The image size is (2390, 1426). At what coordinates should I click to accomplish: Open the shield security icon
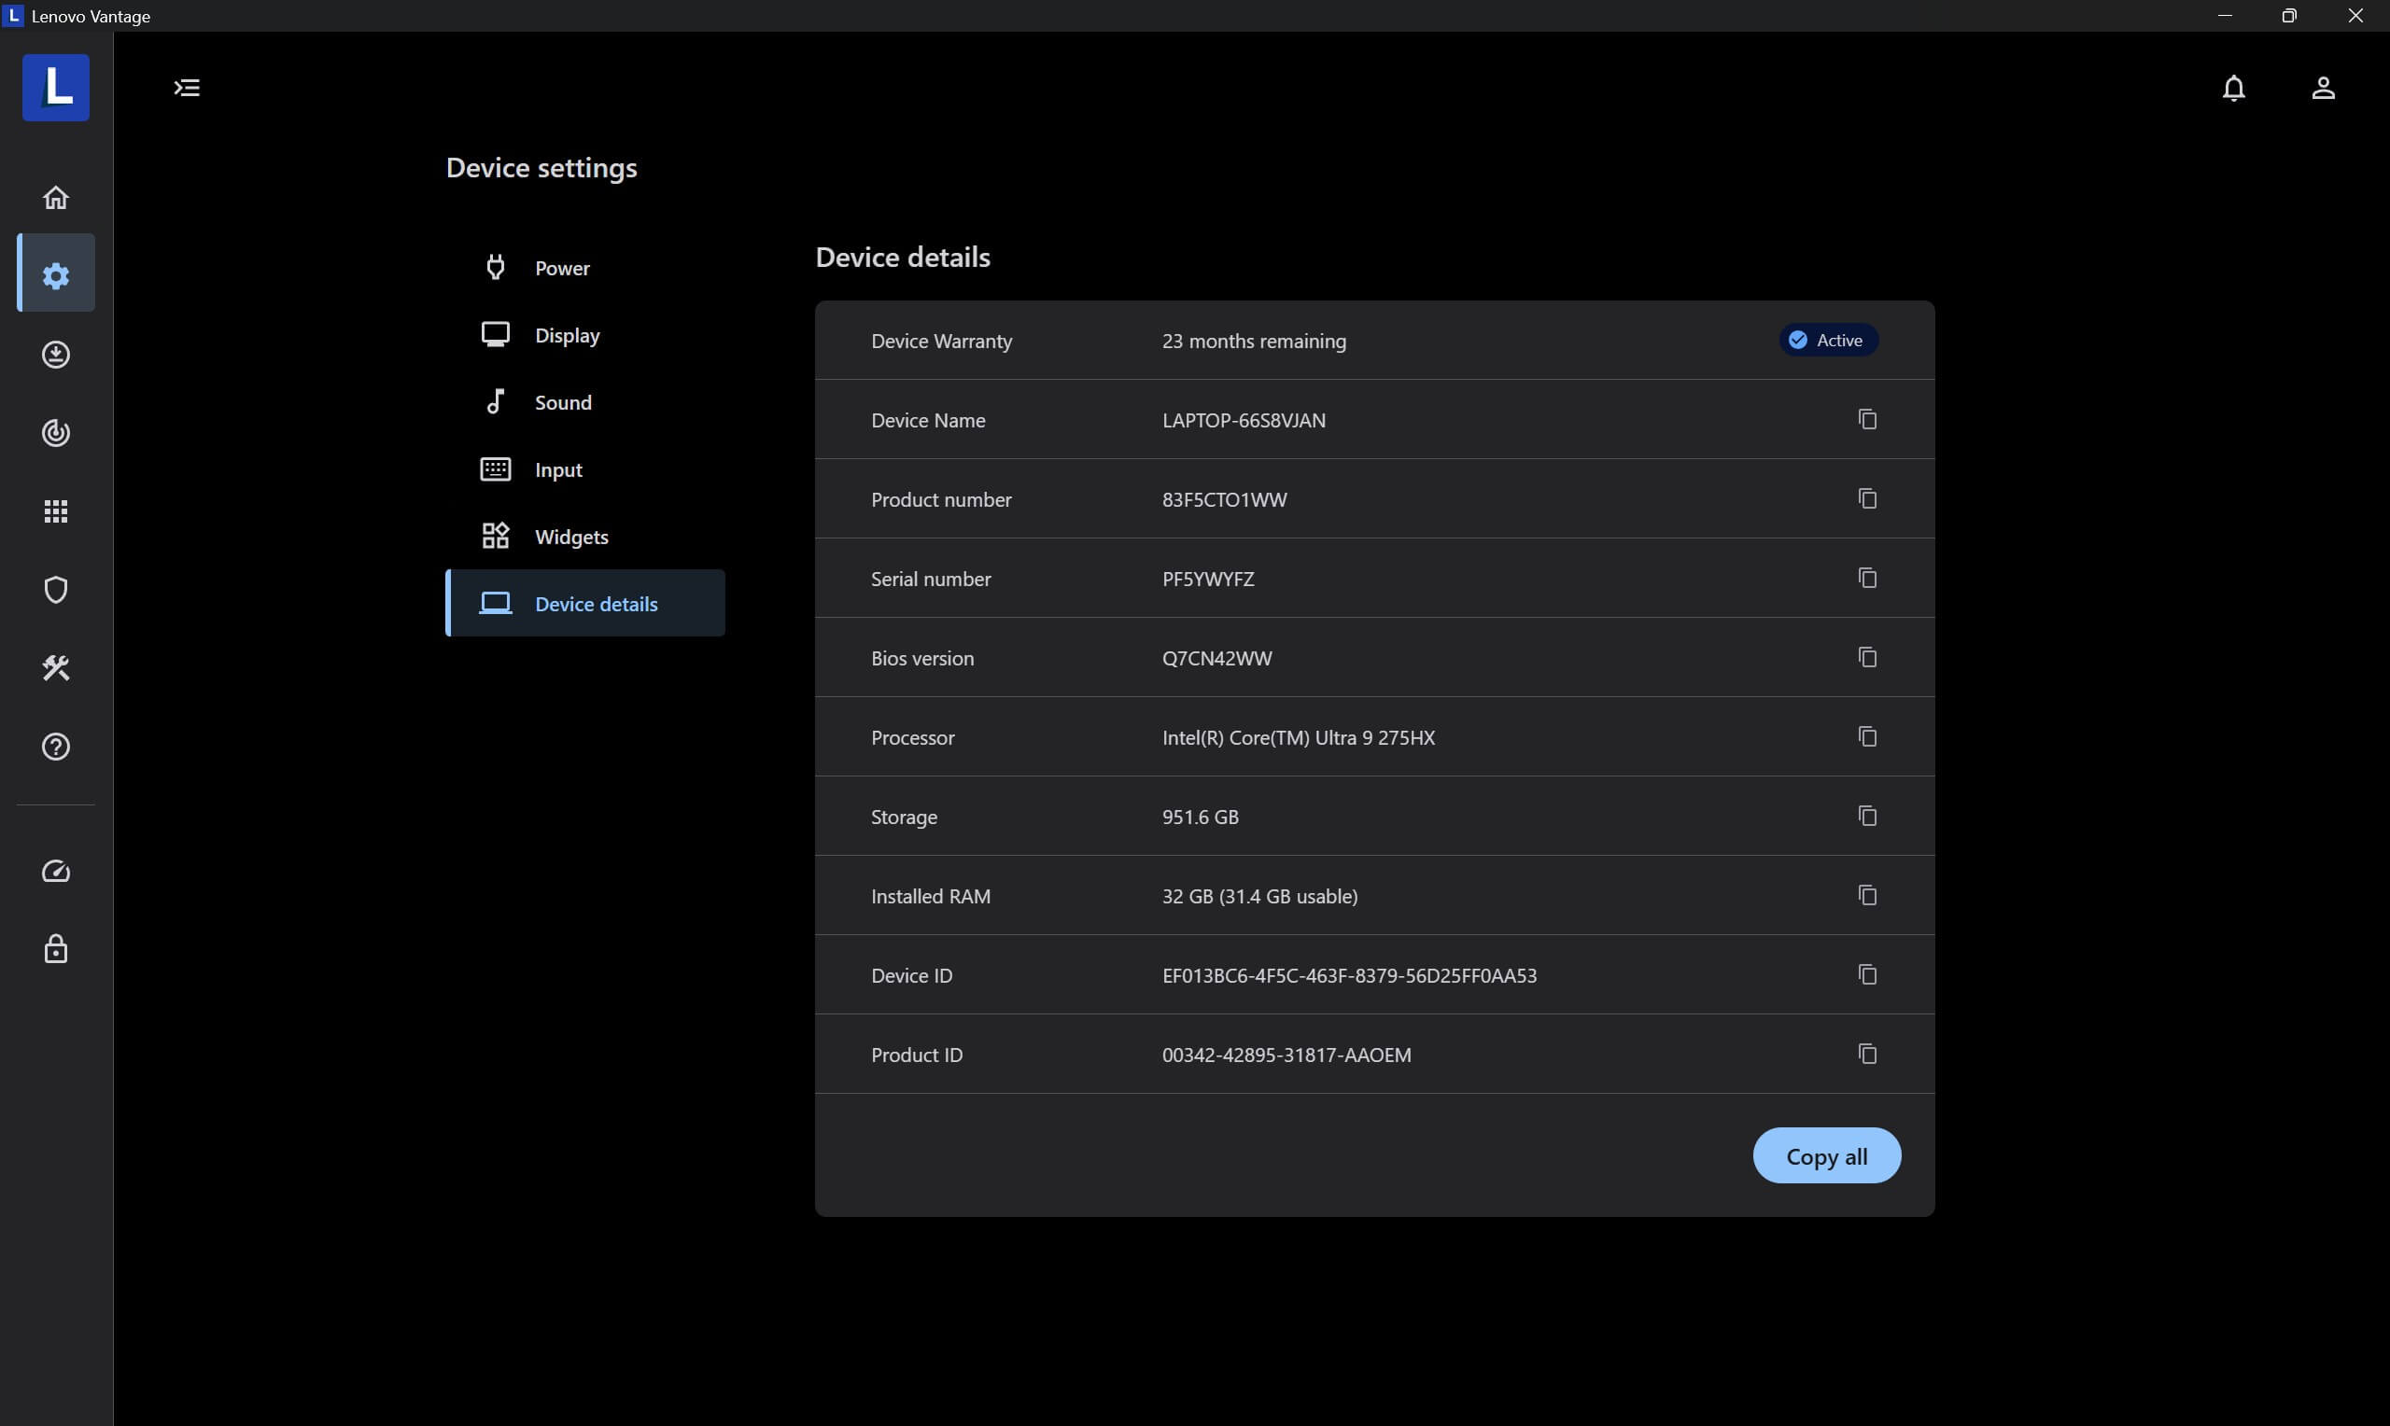tap(56, 589)
